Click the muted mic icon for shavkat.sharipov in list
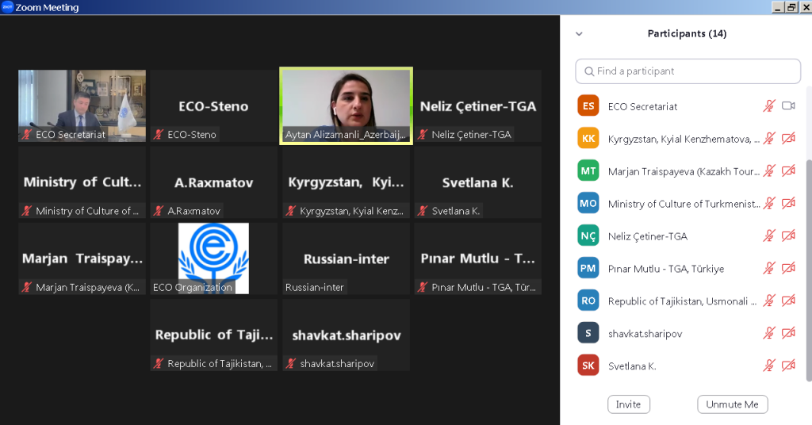 [x=768, y=334]
